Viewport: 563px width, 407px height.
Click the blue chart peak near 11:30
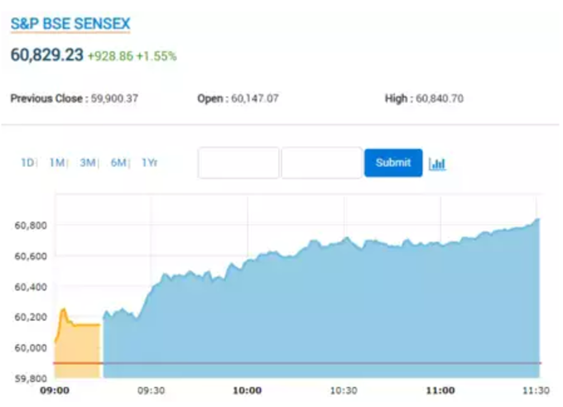[x=537, y=219]
